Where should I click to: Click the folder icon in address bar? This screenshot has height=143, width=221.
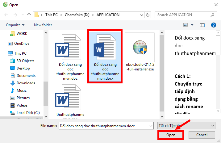pyautogui.click(x=36, y=15)
